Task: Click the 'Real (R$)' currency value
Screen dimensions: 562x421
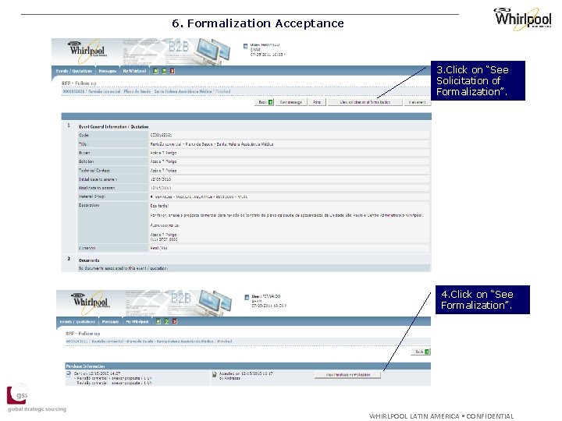Action: pyautogui.click(x=158, y=248)
